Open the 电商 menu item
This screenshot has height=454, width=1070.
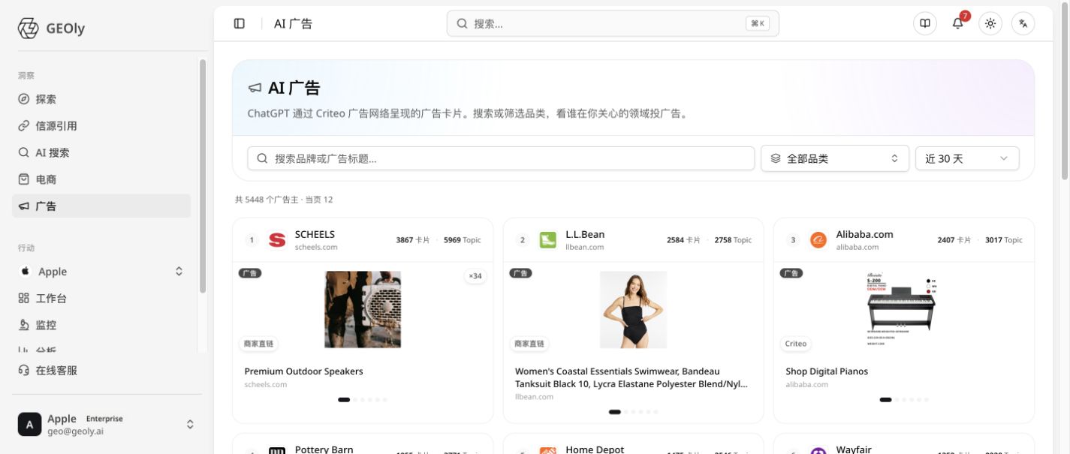tap(101, 179)
